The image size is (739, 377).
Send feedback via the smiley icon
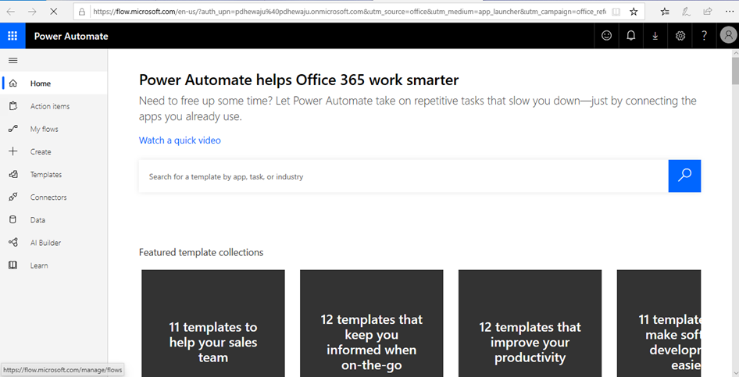606,36
